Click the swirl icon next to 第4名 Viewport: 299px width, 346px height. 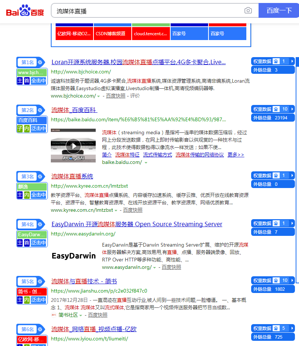40,224
